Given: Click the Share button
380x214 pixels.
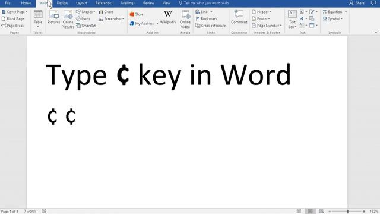Looking at the screenshot, I should (x=357, y=3).
